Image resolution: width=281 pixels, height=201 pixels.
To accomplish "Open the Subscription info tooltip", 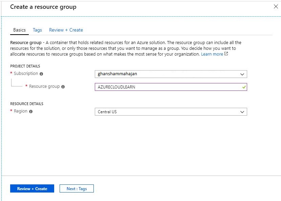I will (x=42, y=74).
